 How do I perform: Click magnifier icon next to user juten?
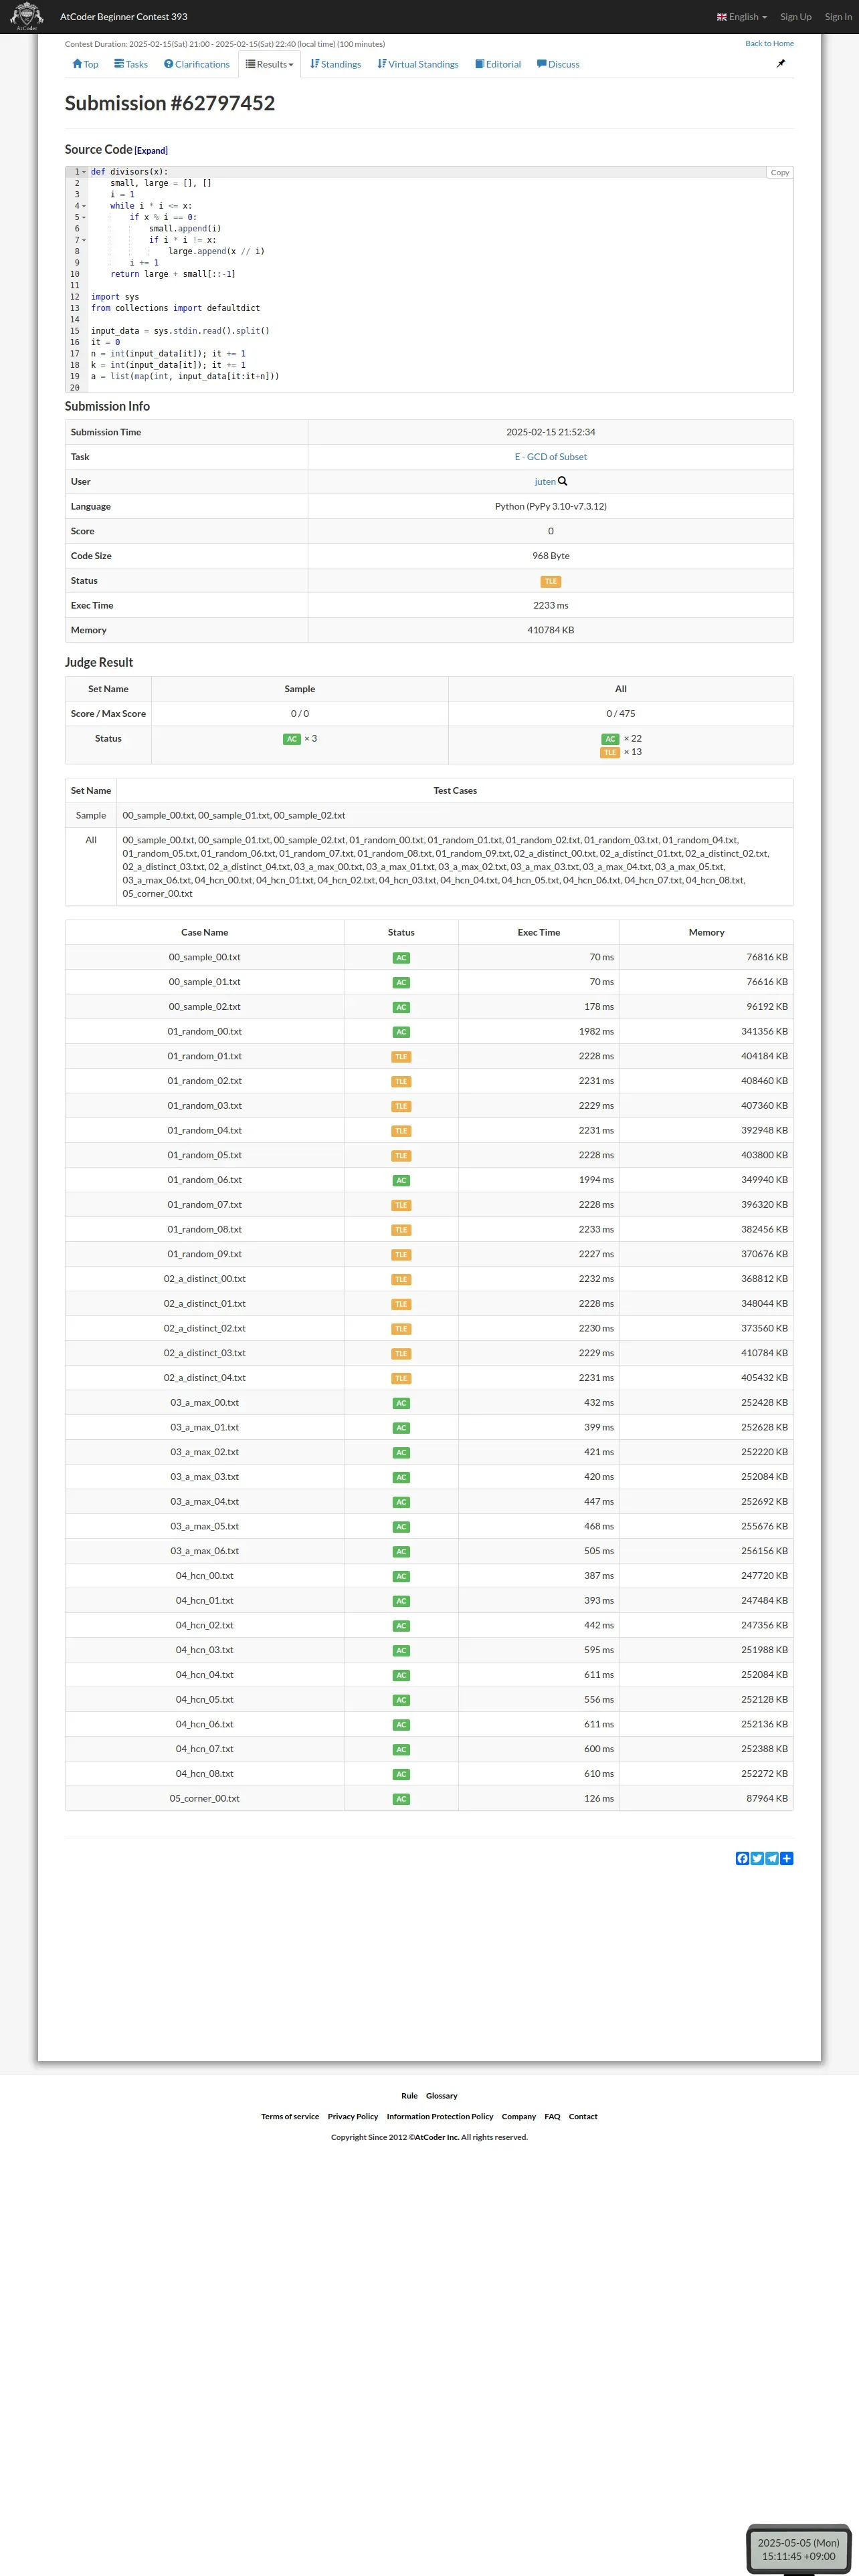563,481
